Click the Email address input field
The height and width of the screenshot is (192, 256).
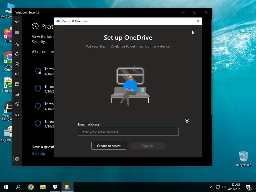[x=128, y=132]
